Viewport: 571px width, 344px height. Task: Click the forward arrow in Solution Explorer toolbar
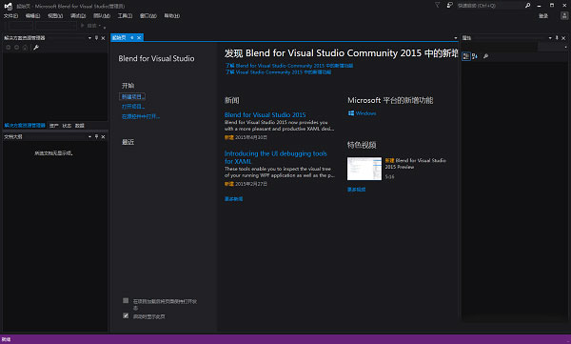[x=16, y=48]
